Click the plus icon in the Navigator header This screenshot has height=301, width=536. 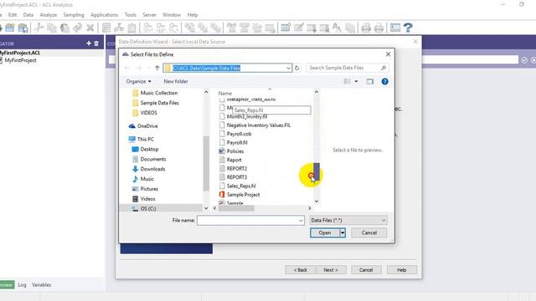(x=89, y=43)
